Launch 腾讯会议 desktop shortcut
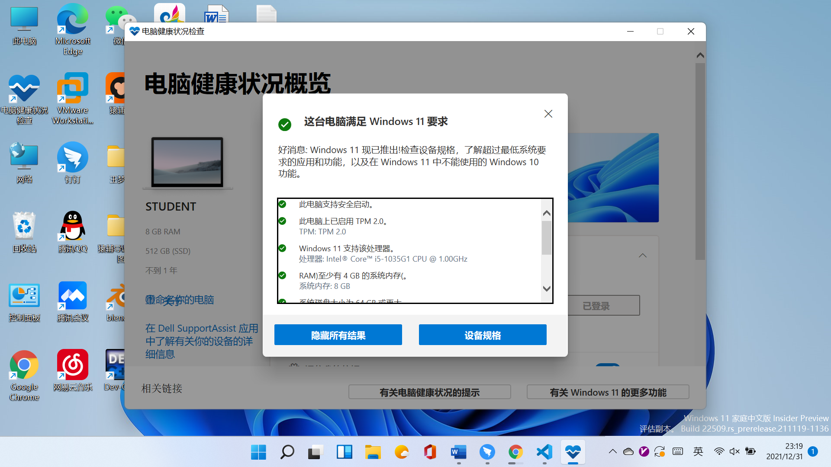 tap(73, 302)
